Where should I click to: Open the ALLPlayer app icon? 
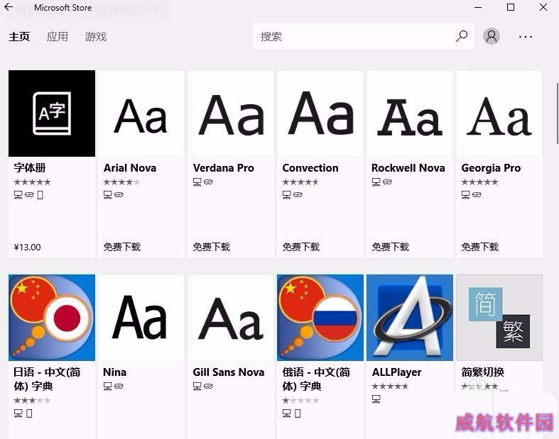coord(410,318)
